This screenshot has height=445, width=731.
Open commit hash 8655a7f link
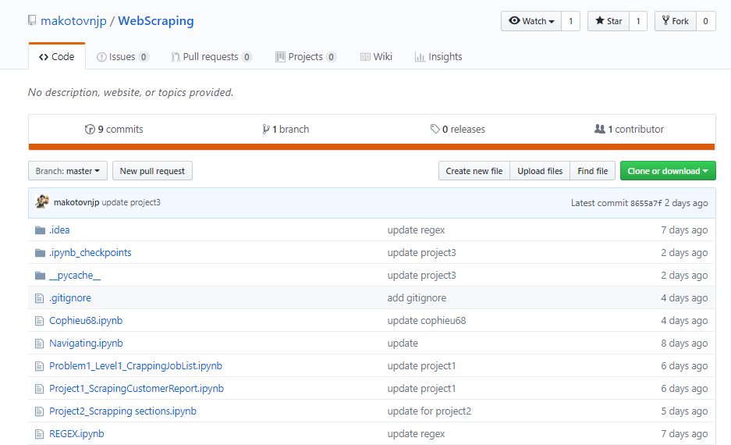[646, 203]
